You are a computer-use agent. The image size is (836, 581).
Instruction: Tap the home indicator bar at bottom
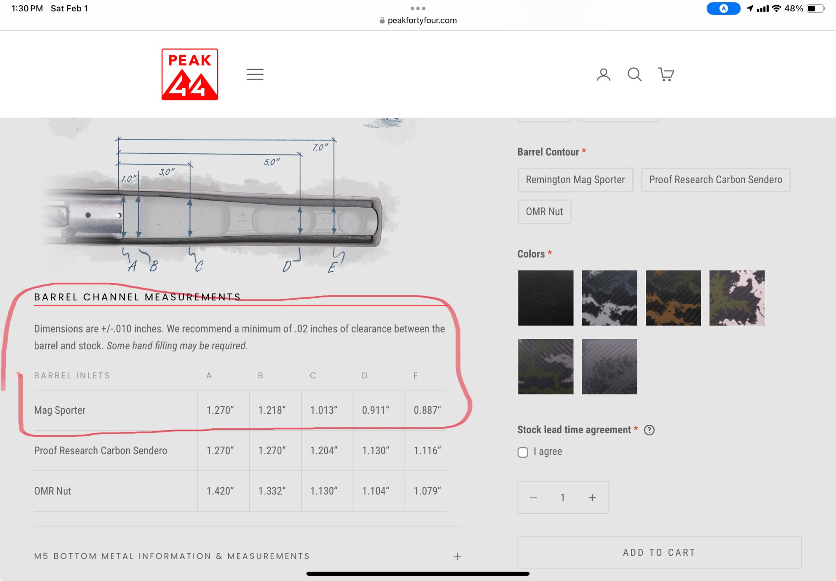tap(418, 574)
